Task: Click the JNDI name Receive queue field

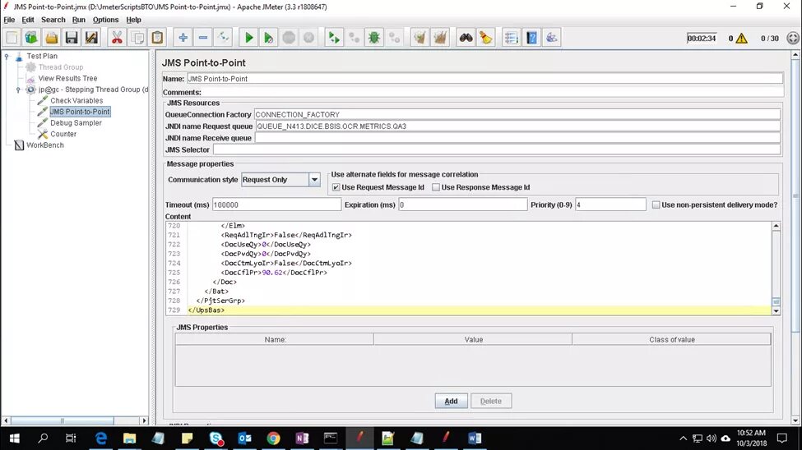Action: 517,138
